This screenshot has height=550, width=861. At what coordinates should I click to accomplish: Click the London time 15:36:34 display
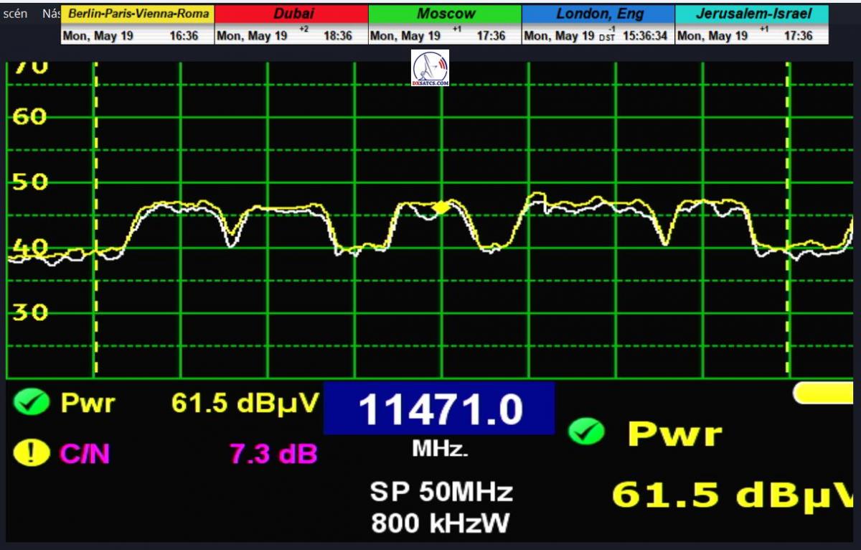644,36
